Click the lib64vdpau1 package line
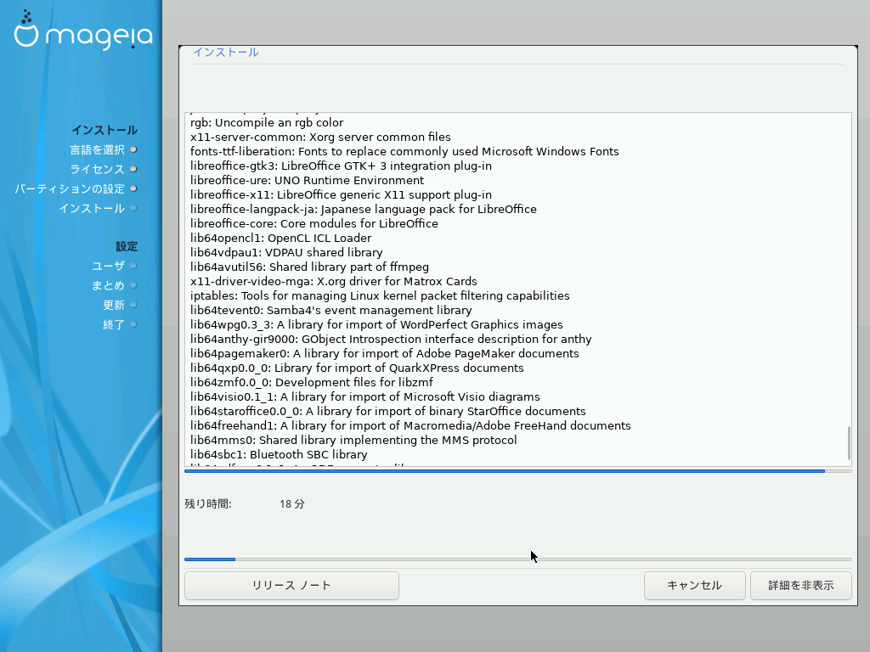 point(286,252)
